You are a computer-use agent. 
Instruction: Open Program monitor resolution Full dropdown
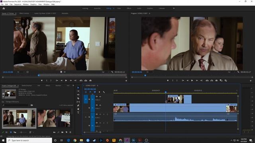231,72
